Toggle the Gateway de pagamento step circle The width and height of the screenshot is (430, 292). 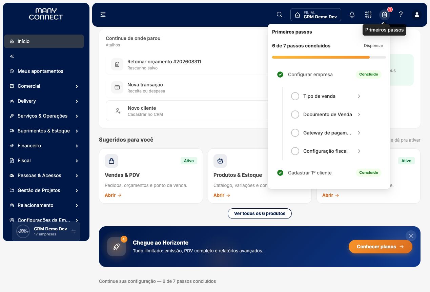pyautogui.click(x=295, y=133)
